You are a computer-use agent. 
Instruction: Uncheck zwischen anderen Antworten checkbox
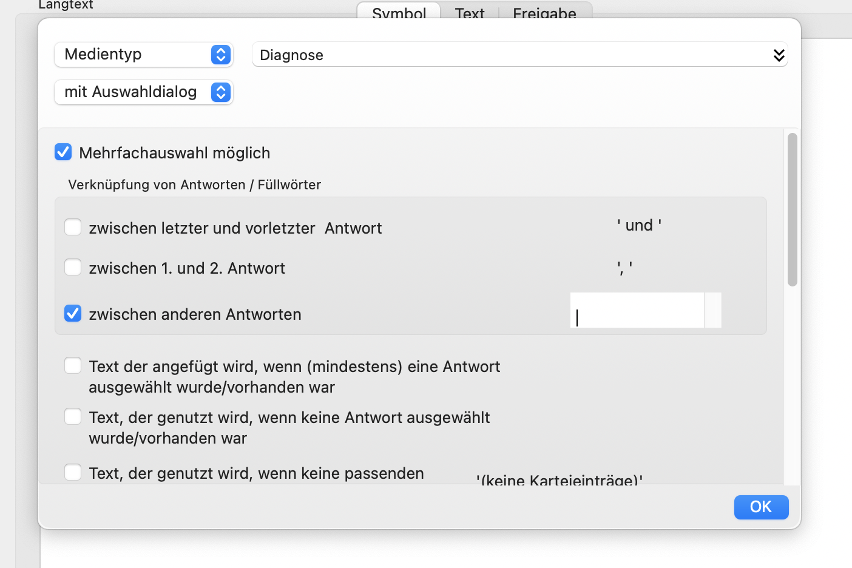[x=73, y=313]
